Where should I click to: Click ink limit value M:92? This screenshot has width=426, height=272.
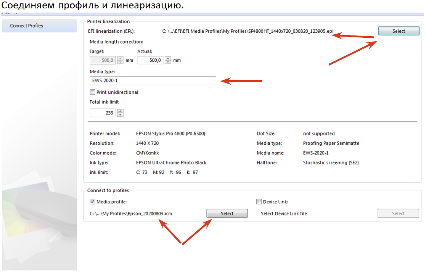pyautogui.click(x=158, y=172)
